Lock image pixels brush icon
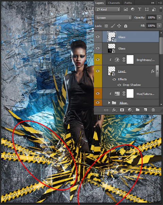163x205 pixels. click(x=113, y=26)
